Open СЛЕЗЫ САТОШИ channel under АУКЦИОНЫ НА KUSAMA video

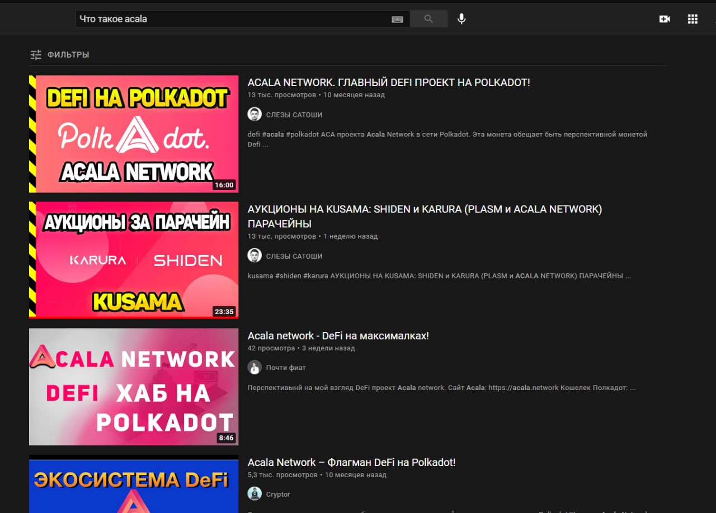point(294,256)
